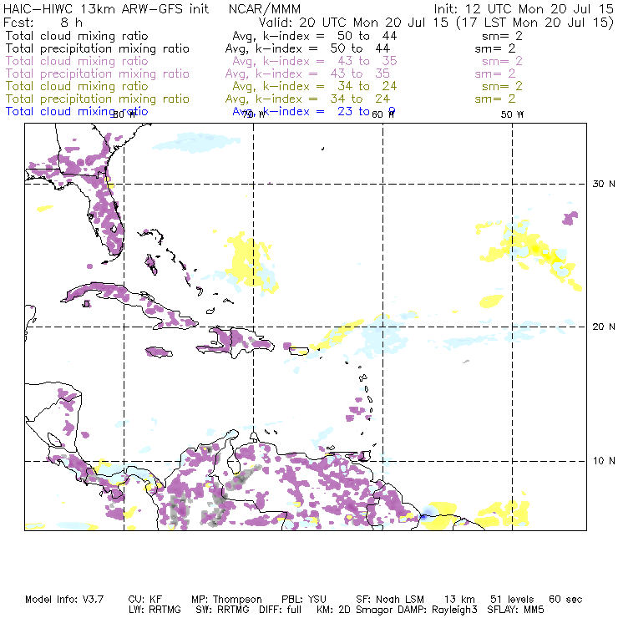Click "Avg, k-index = 43 to 35" in purple cloud row
618x618 pixels.
tap(315, 61)
